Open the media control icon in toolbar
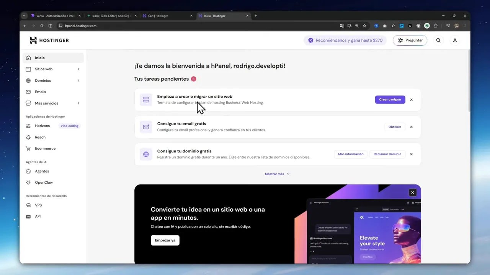 pyautogui.click(x=448, y=26)
